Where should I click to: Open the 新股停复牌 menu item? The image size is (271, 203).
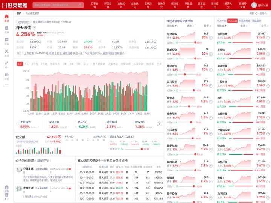pos(243,5)
